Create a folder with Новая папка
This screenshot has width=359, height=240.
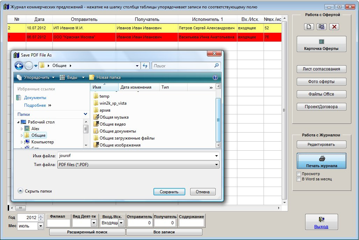pyautogui.click(x=105, y=77)
